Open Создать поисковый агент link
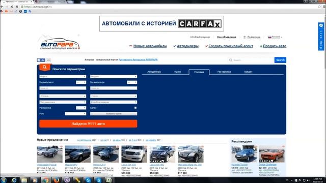The image size is (326, 183). [x=231, y=46]
